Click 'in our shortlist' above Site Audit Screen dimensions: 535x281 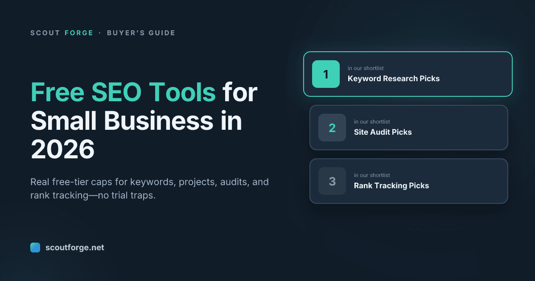pos(372,122)
